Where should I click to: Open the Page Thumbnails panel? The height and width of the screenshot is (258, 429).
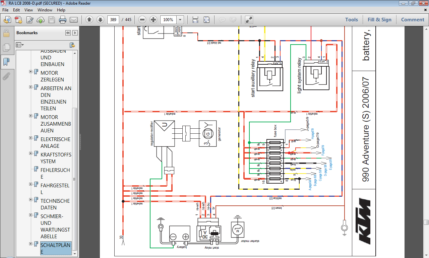[6, 47]
